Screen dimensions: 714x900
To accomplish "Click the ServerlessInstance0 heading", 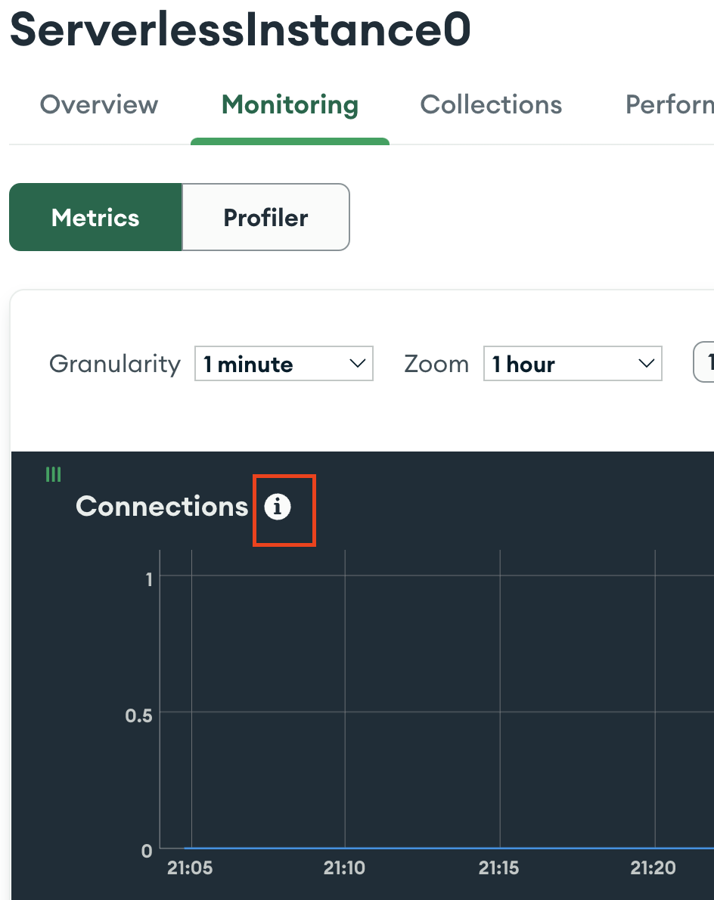I will tap(239, 29).
